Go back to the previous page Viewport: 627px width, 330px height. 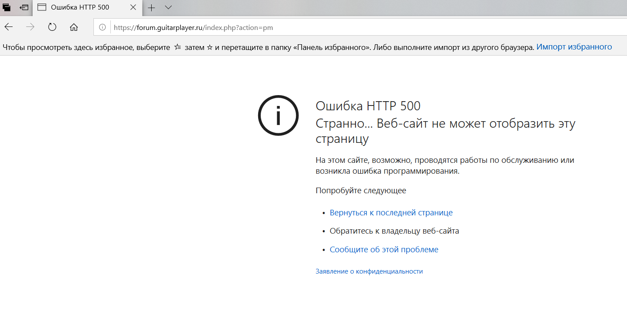point(9,27)
